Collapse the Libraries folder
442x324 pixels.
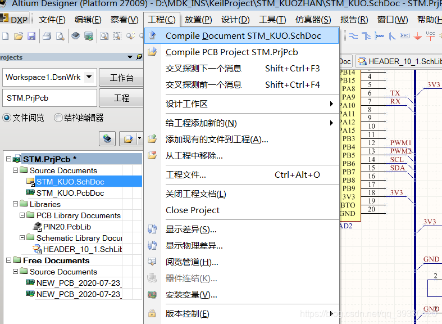coord(16,204)
